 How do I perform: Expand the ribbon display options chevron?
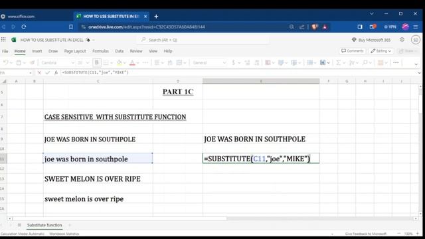pyautogui.click(x=416, y=64)
